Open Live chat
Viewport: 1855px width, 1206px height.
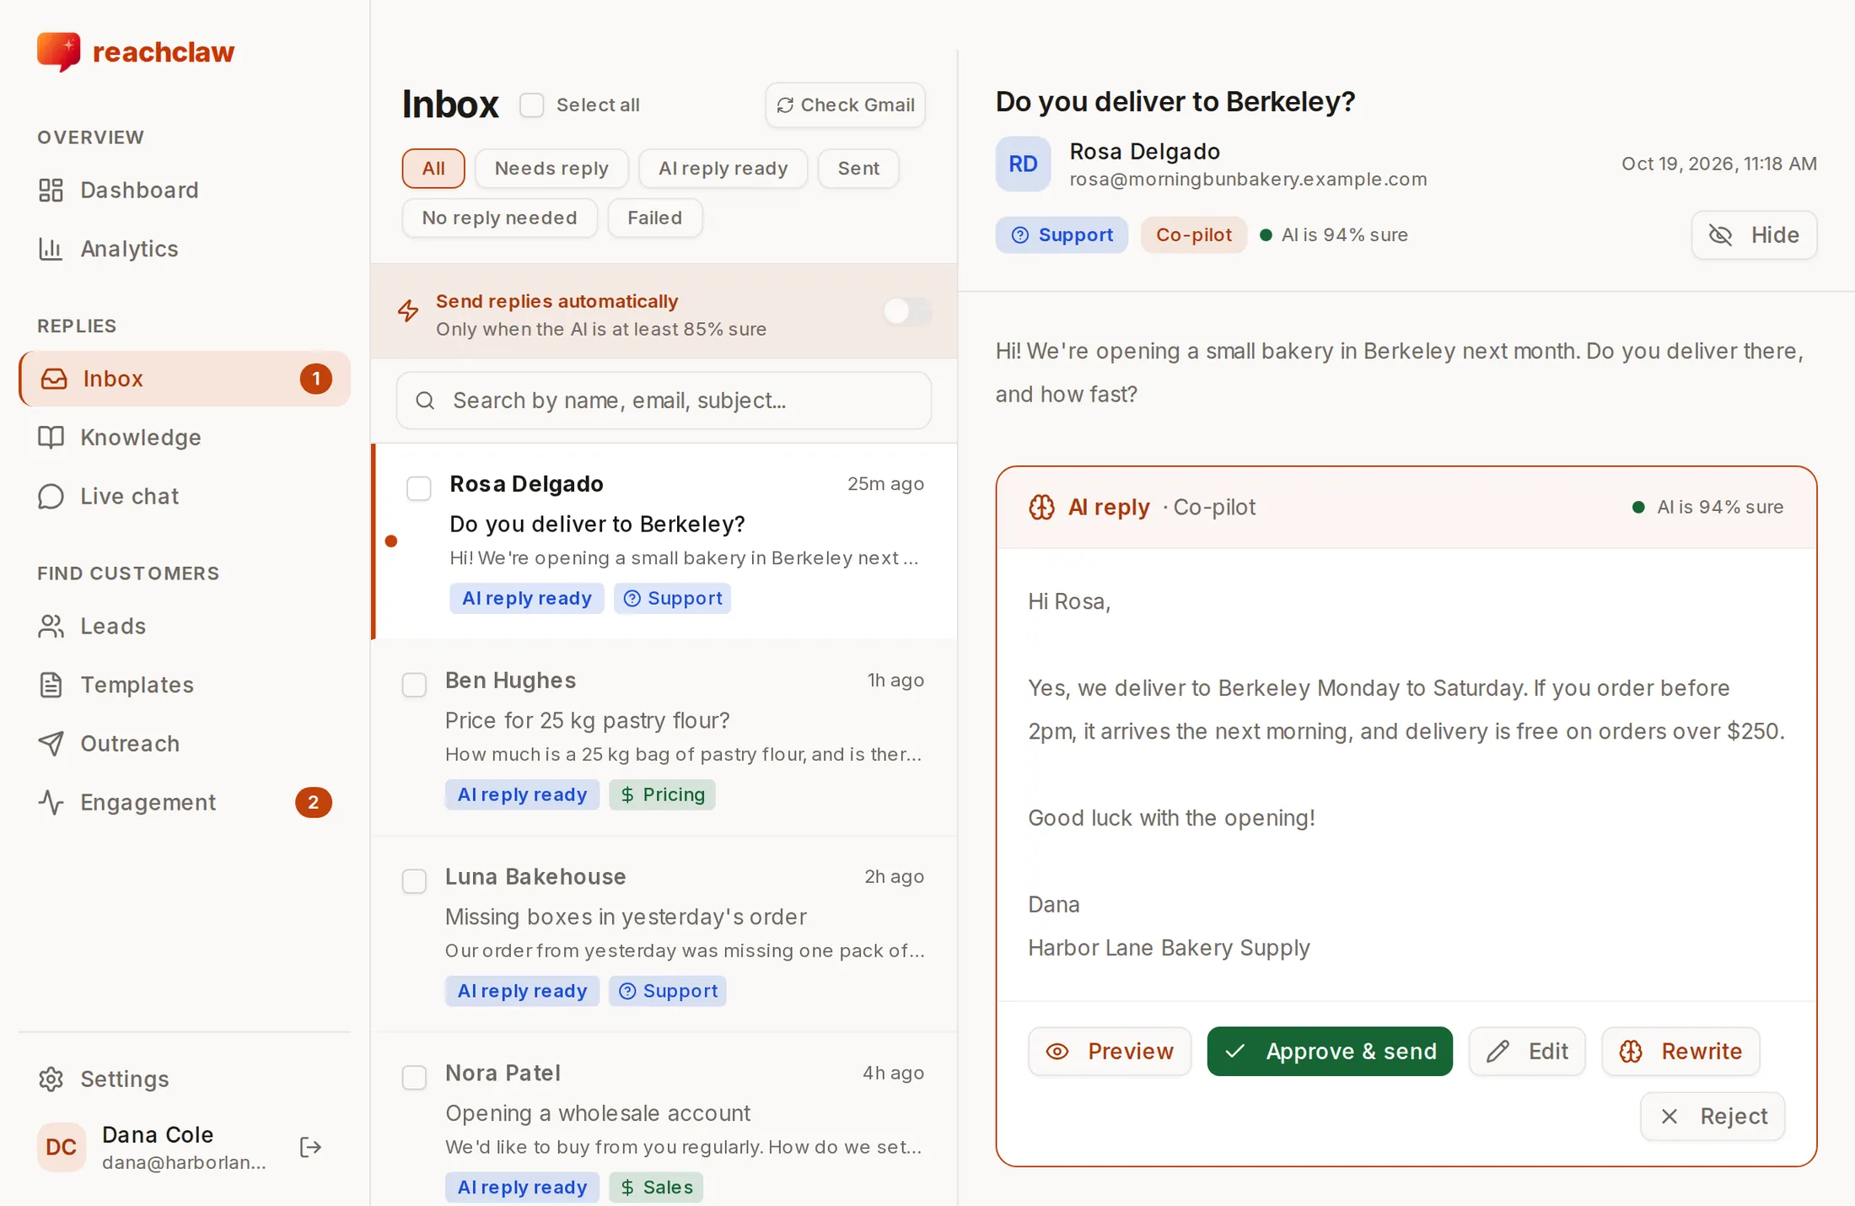(184, 496)
